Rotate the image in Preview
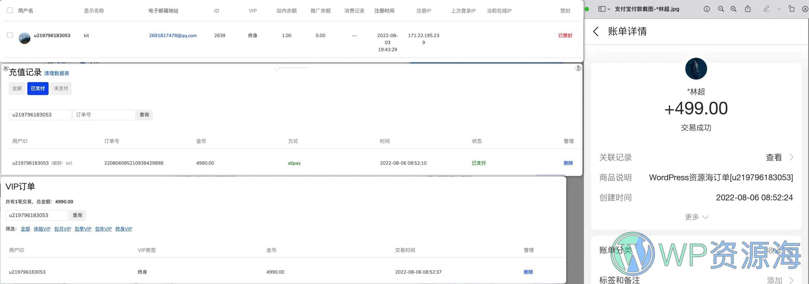Image resolution: width=809 pixels, height=284 pixels. (x=791, y=9)
